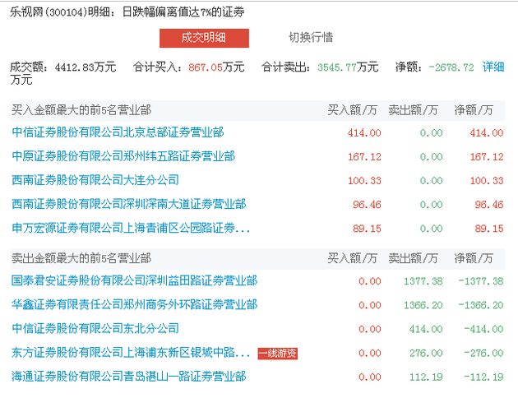This screenshot has width=518, height=398.
Task: Select net amount -112.19 for 海通证券
Action: 483,377
